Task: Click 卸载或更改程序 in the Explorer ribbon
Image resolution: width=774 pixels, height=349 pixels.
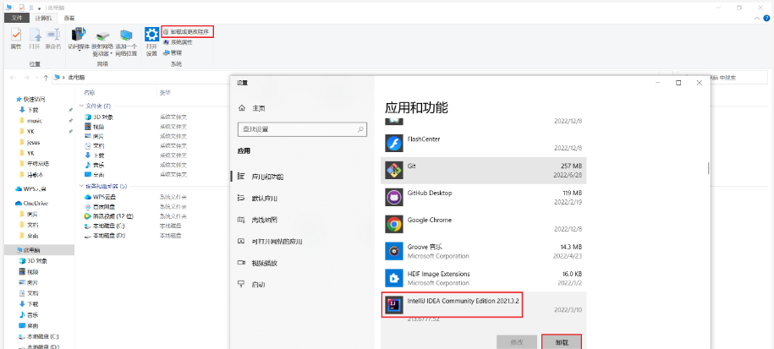Action: (x=187, y=31)
